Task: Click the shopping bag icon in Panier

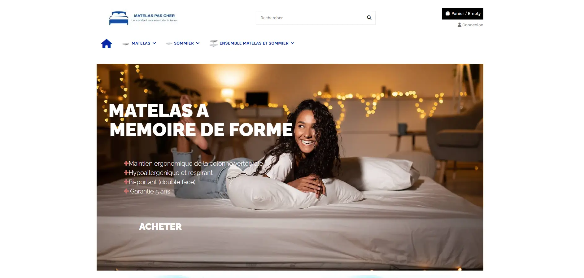Action: [447, 13]
